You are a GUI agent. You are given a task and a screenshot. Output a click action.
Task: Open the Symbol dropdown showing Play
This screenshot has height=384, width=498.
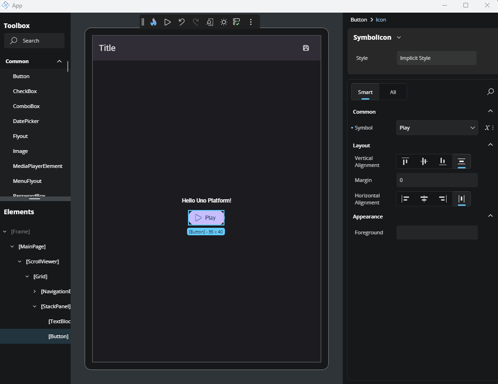tap(437, 127)
